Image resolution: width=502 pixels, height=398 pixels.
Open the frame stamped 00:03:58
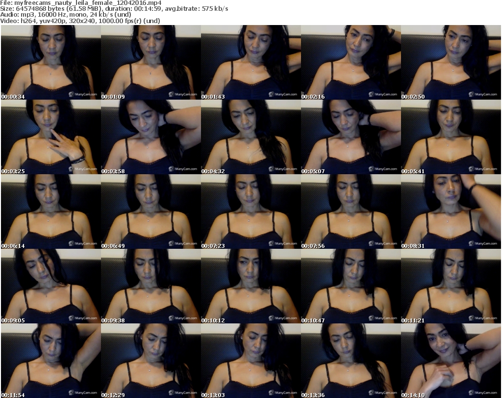151,137
